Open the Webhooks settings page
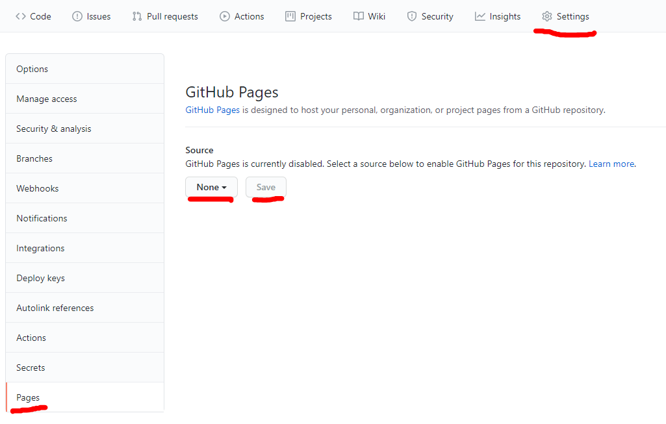This screenshot has width=666, height=424. [x=38, y=188]
